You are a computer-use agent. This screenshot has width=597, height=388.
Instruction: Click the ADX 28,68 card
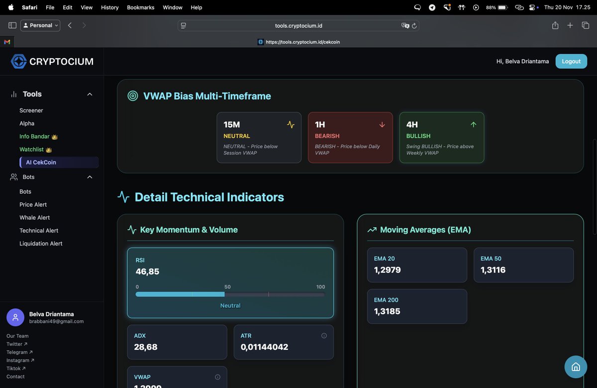(x=177, y=342)
